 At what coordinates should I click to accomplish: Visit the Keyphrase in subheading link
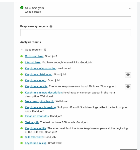coord(40,107)
